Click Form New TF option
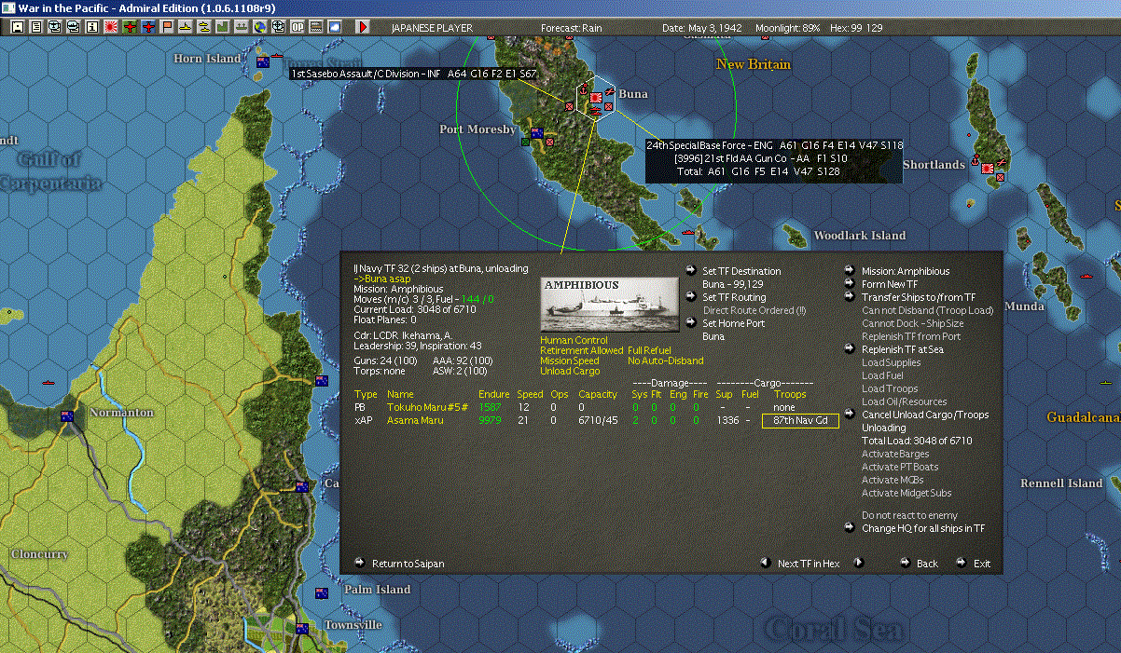 click(890, 284)
